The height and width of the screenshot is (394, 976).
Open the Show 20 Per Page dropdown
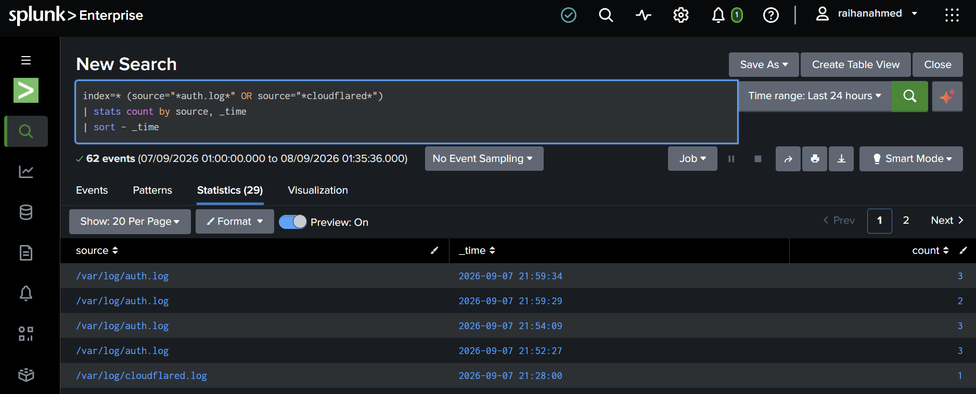(x=130, y=222)
